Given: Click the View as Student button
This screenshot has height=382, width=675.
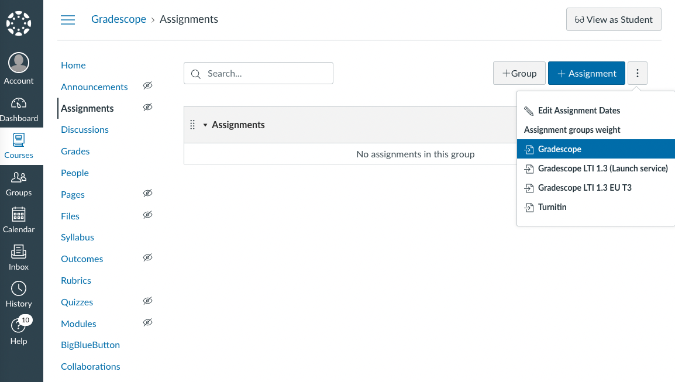Looking at the screenshot, I should click(x=613, y=19).
